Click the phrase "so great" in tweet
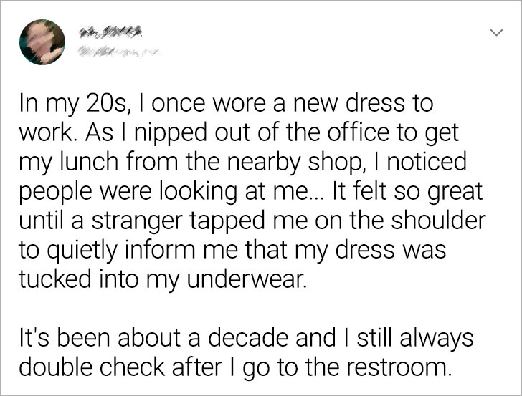522x396 pixels. [438, 192]
